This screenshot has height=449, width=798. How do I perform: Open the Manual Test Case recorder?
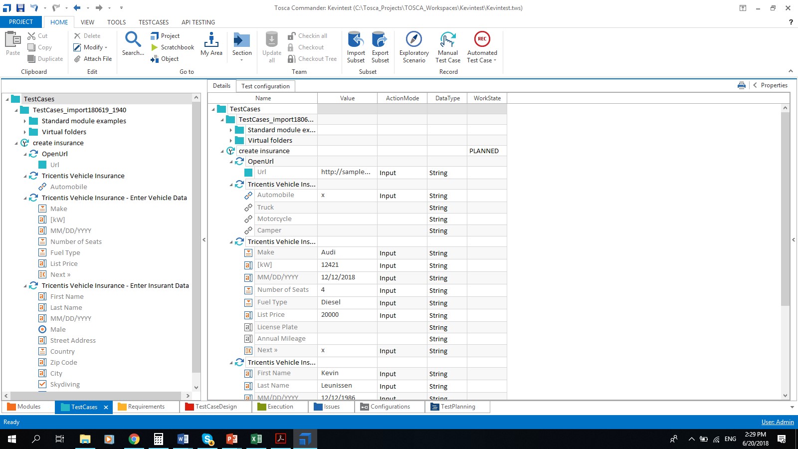point(447,40)
